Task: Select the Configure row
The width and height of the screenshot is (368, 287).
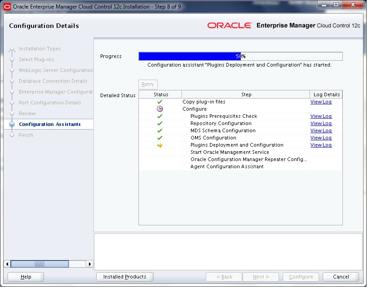Action: tap(240, 109)
